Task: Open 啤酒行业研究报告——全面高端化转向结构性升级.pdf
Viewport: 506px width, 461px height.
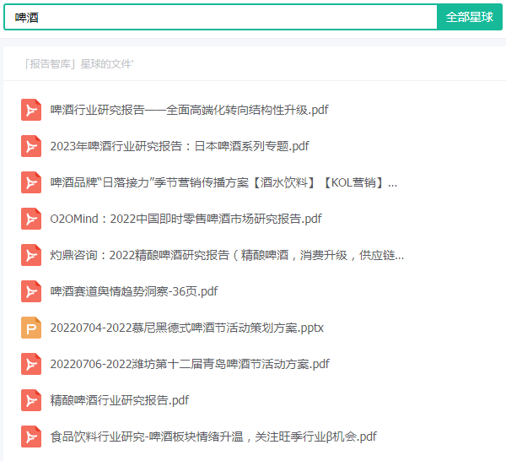Action: 189,110
